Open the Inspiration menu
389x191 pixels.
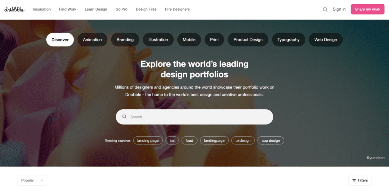coord(42,9)
